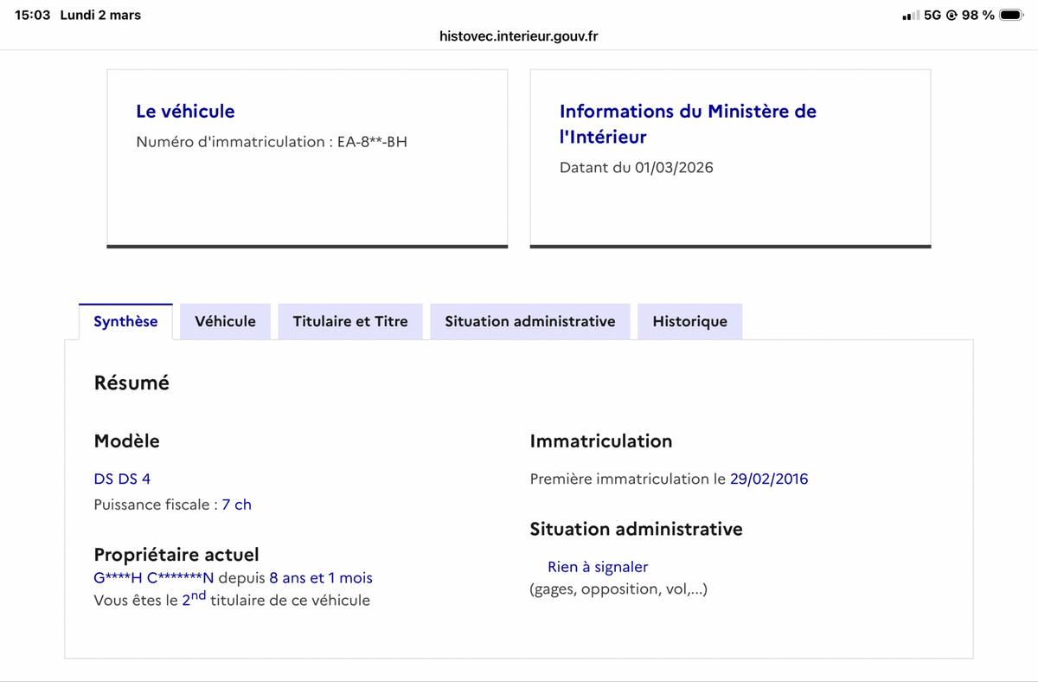Click the "DS DS 4" model value
This screenshot has height=682, width=1038.
(x=122, y=479)
